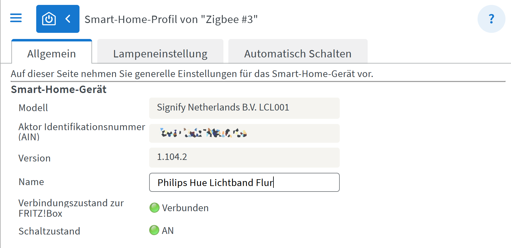
Task: Click the Verbindungszustand zur FRITZ!Box label
Action: coord(71,208)
